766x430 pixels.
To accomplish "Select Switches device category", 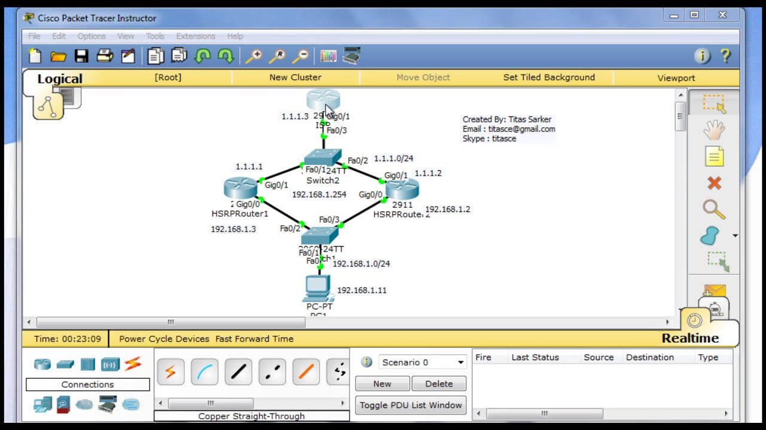I will pyautogui.click(x=65, y=364).
